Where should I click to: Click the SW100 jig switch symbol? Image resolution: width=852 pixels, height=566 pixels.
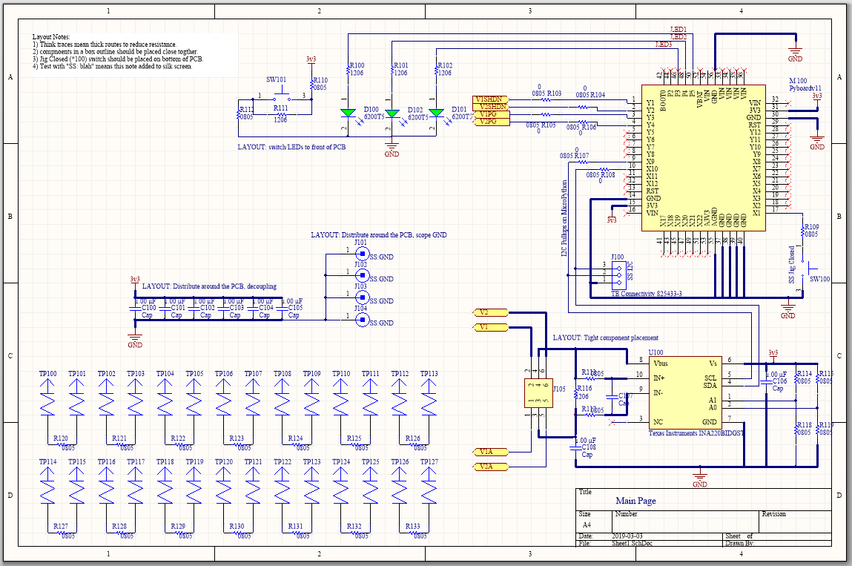[810, 269]
